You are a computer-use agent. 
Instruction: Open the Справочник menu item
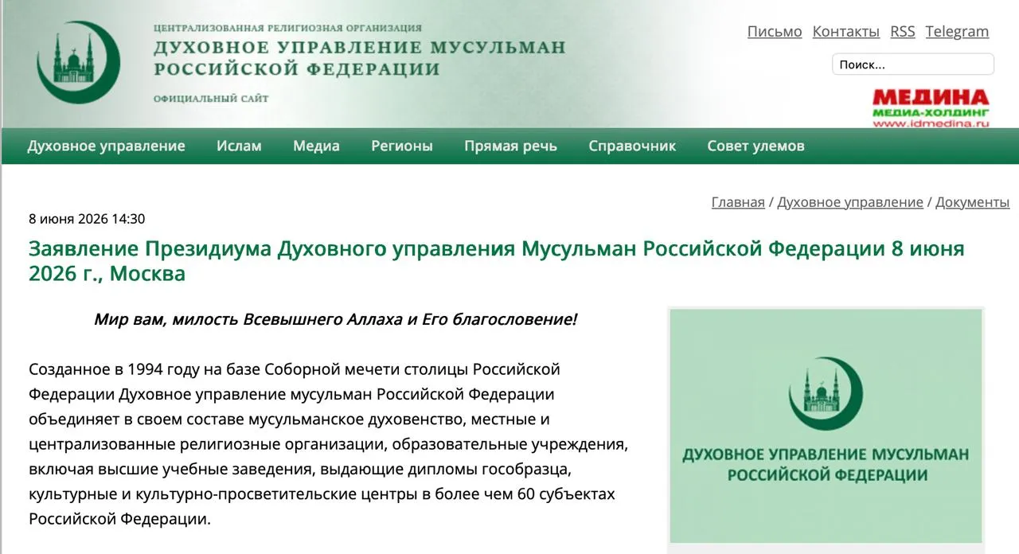(x=632, y=146)
